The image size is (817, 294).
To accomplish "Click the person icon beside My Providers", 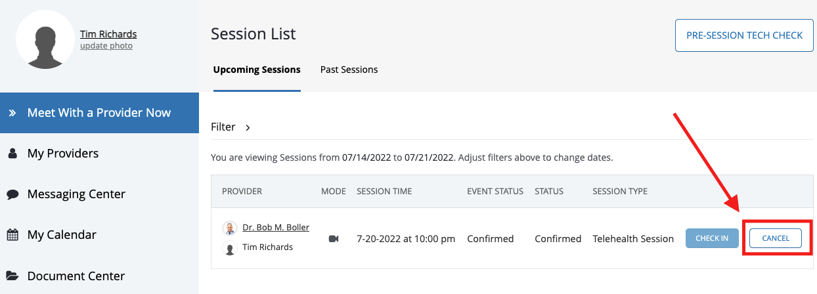I will click(x=12, y=154).
